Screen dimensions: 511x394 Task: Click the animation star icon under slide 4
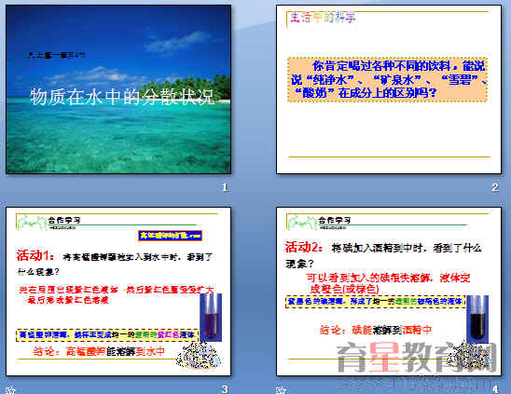click(281, 389)
